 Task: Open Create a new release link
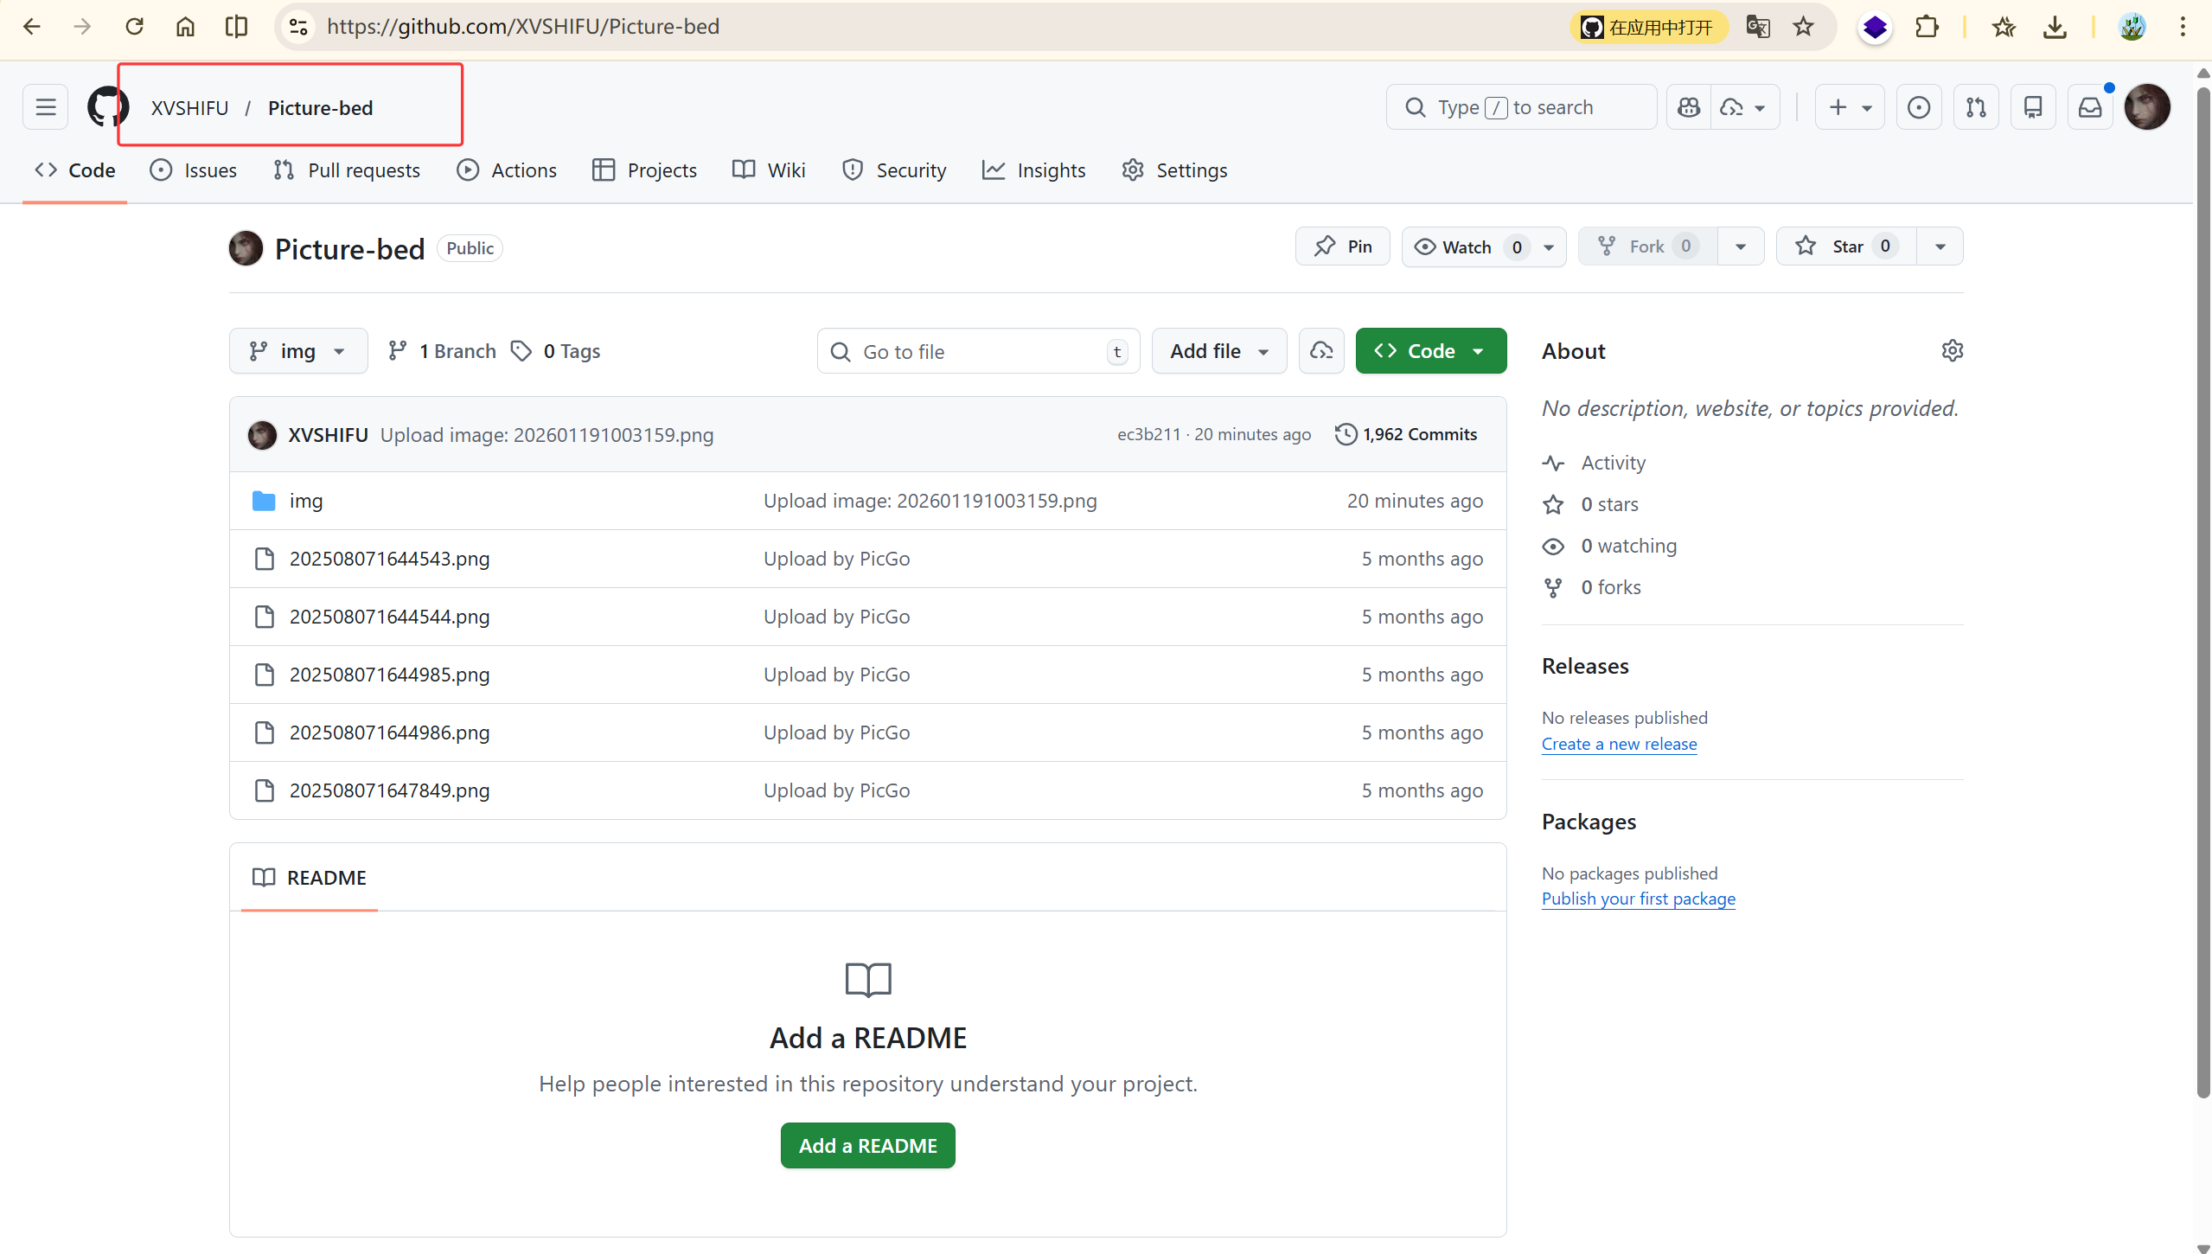[x=1619, y=744]
